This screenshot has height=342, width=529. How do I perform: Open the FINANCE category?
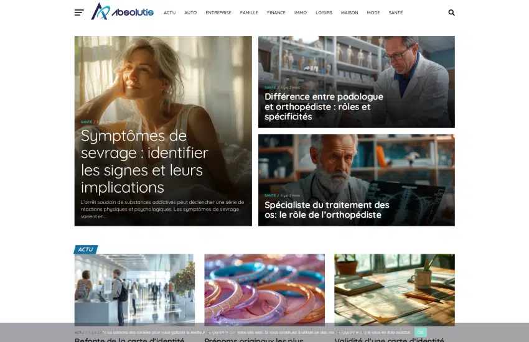click(x=276, y=13)
